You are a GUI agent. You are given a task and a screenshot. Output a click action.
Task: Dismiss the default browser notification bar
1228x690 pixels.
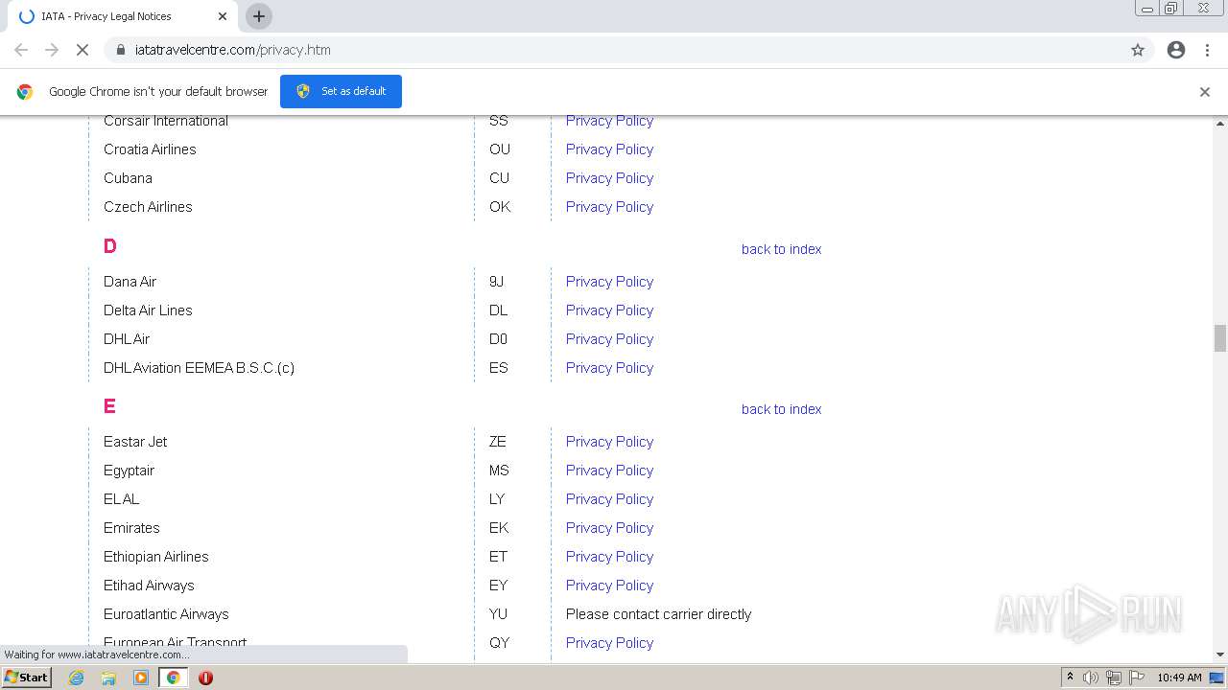(1205, 92)
